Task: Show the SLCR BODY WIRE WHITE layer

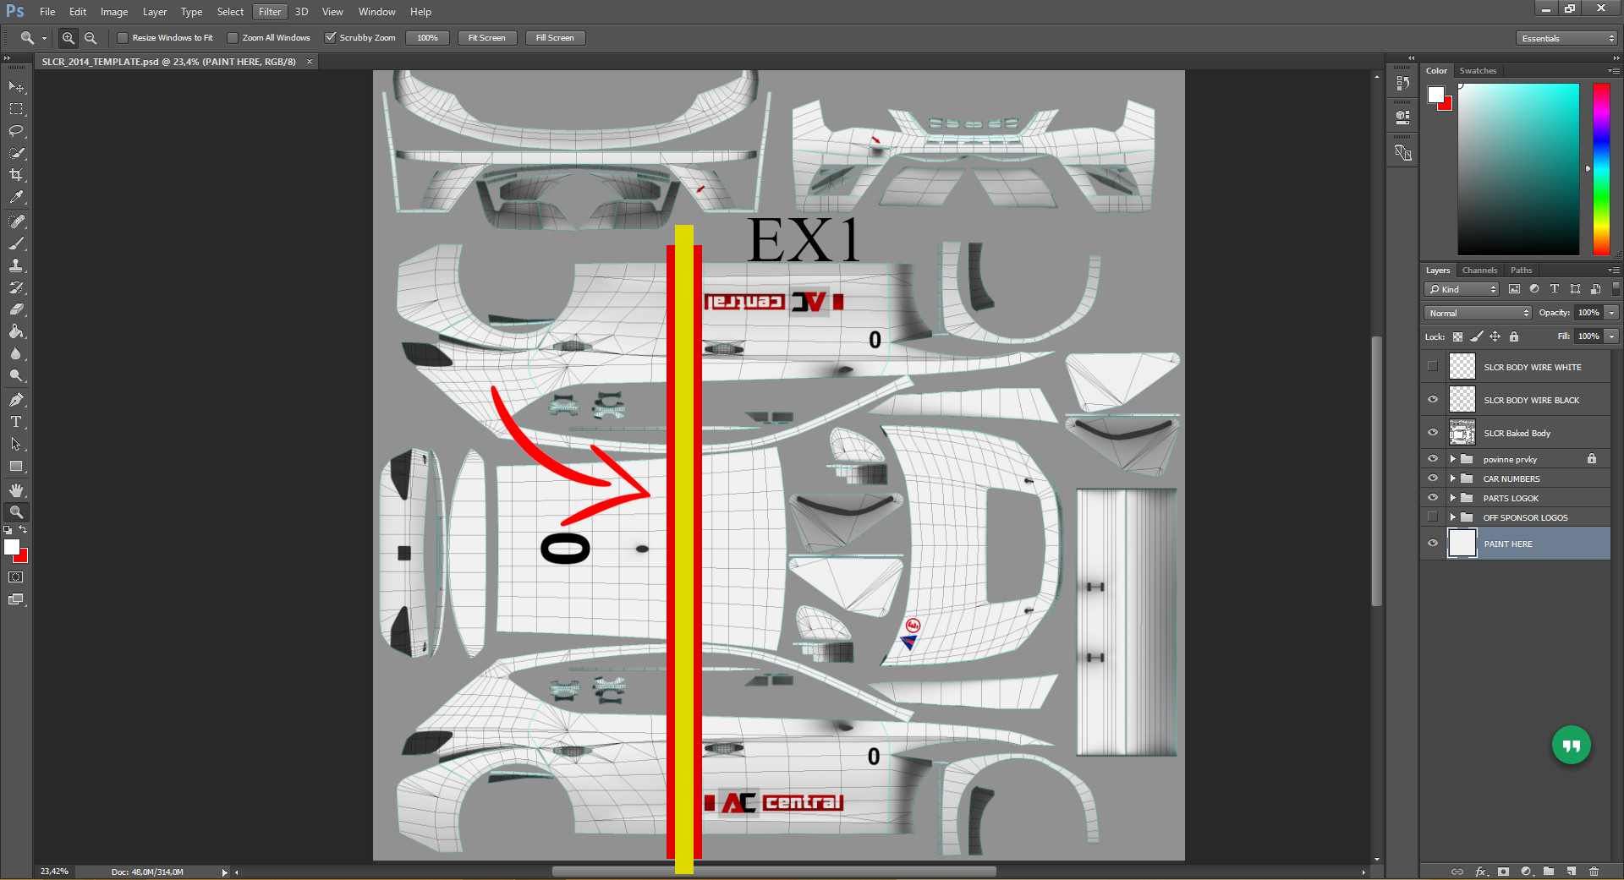Action: click(1433, 367)
